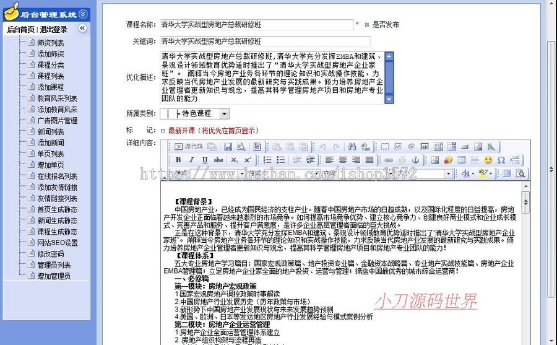Apply Superscript formatting
Image resolution: width=557 pixels, height=345 pixels.
click(x=248, y=160)
